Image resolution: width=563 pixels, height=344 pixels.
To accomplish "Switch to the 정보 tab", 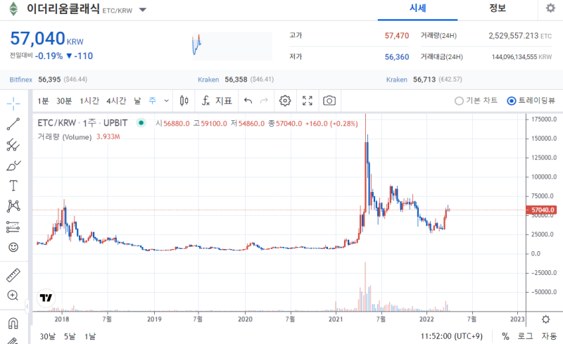I will 498,8.
